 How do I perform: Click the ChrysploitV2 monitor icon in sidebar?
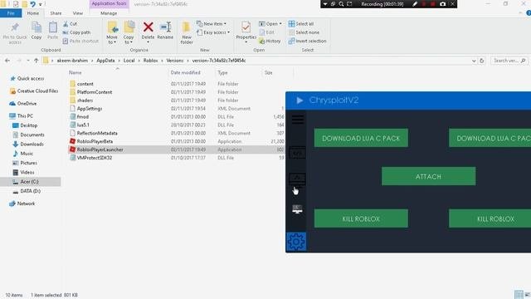[297, 209]
